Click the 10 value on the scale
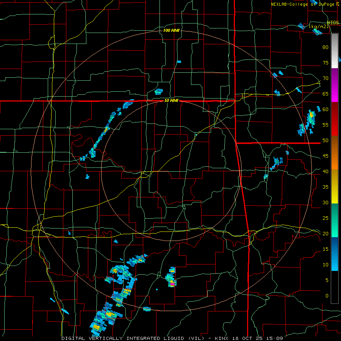 [x=325, y=265]
